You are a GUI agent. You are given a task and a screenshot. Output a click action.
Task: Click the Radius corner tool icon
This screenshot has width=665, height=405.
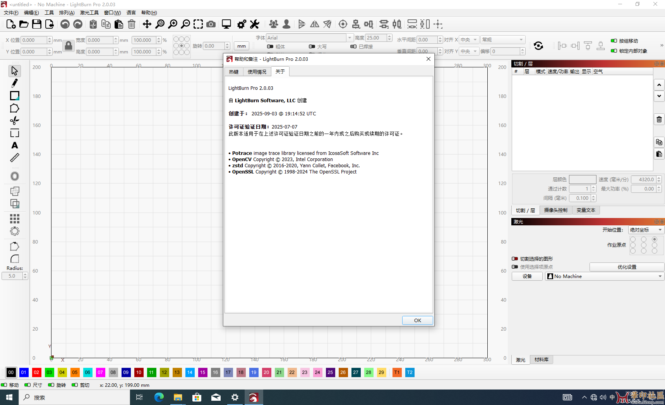point(15,259)
